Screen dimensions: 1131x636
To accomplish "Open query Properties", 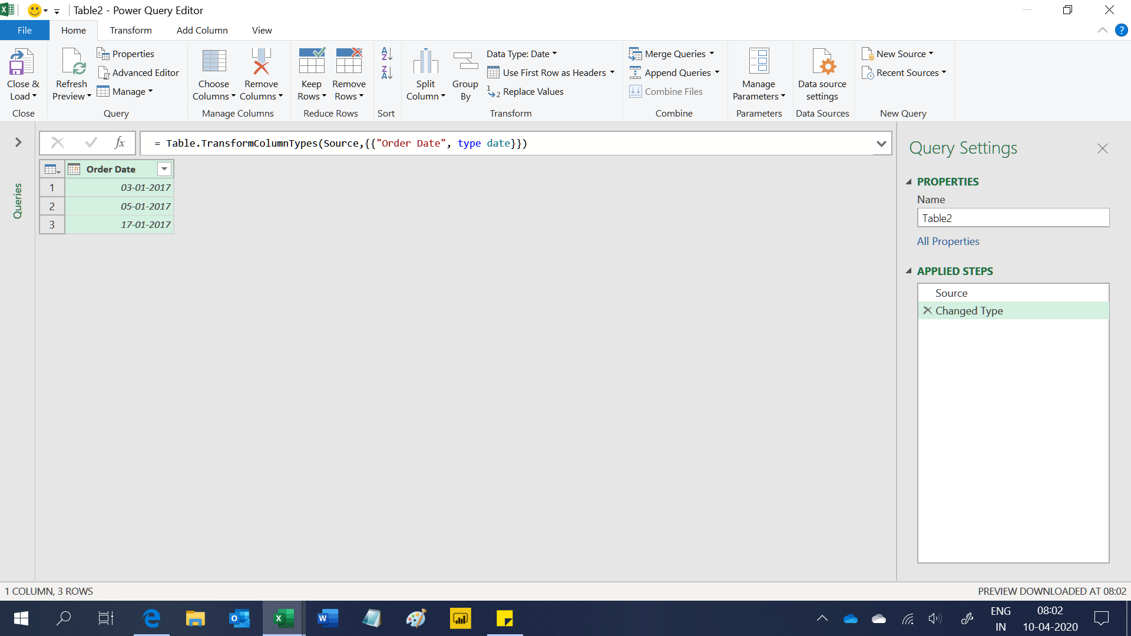I will pyautogui.click(x=125, y=54).
